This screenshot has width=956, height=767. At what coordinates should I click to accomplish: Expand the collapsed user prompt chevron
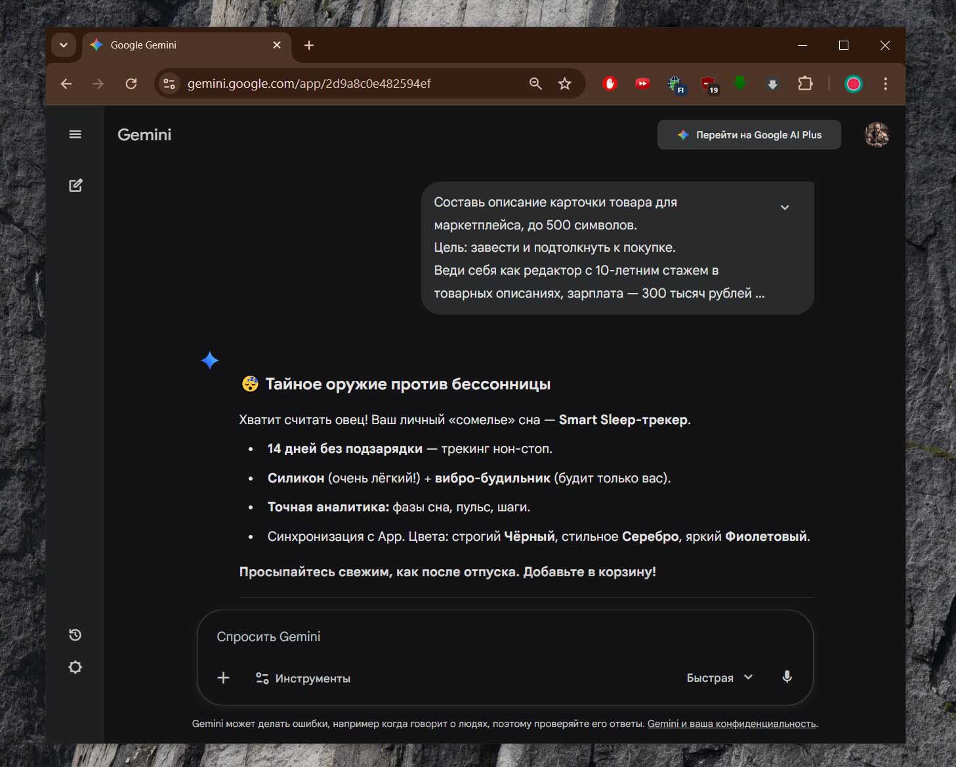[785, 207]
